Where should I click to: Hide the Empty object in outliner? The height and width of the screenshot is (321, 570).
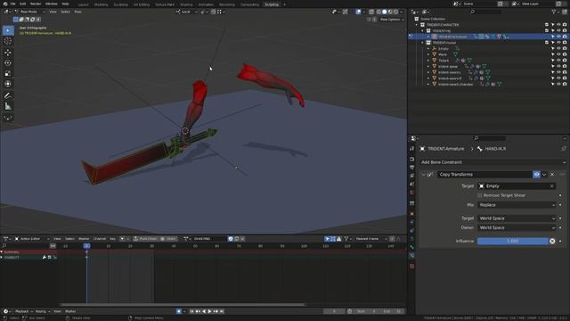(x=558, y=48)
